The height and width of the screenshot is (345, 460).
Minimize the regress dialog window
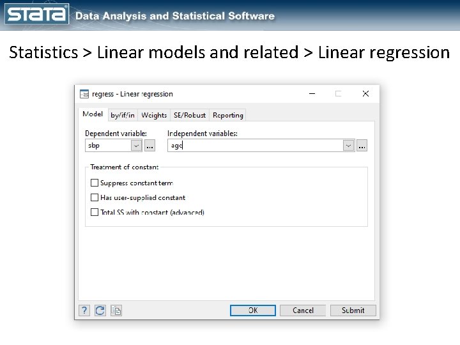[312, 94]
